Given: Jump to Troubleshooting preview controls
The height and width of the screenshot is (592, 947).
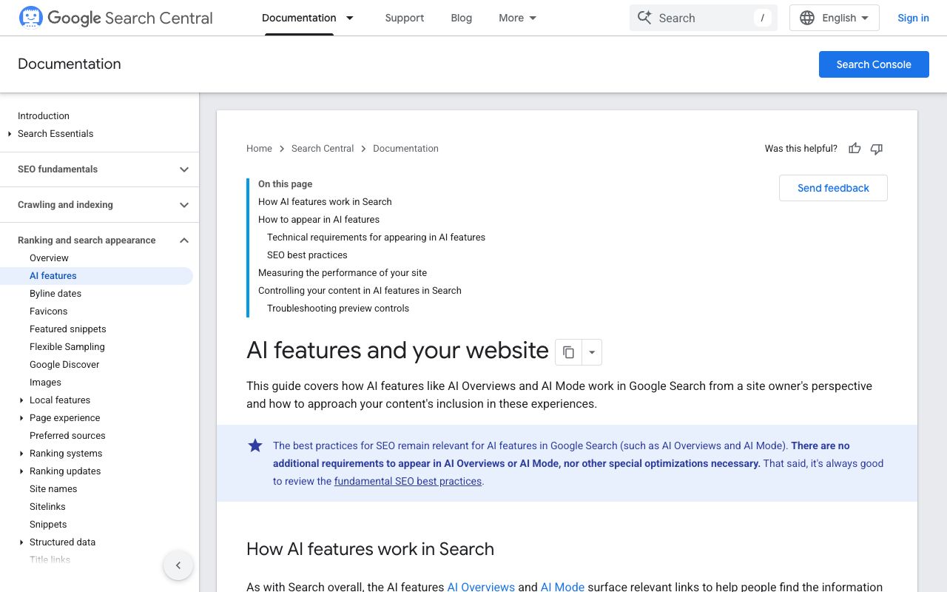Looking at the screenshot, I should (x=338, y=309).
